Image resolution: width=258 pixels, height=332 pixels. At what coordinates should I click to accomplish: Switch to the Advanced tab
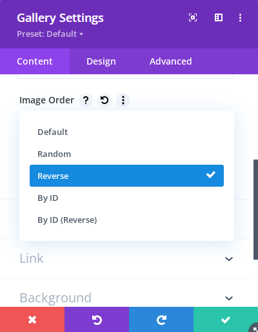pyautogui.click(x=171, y=61)
